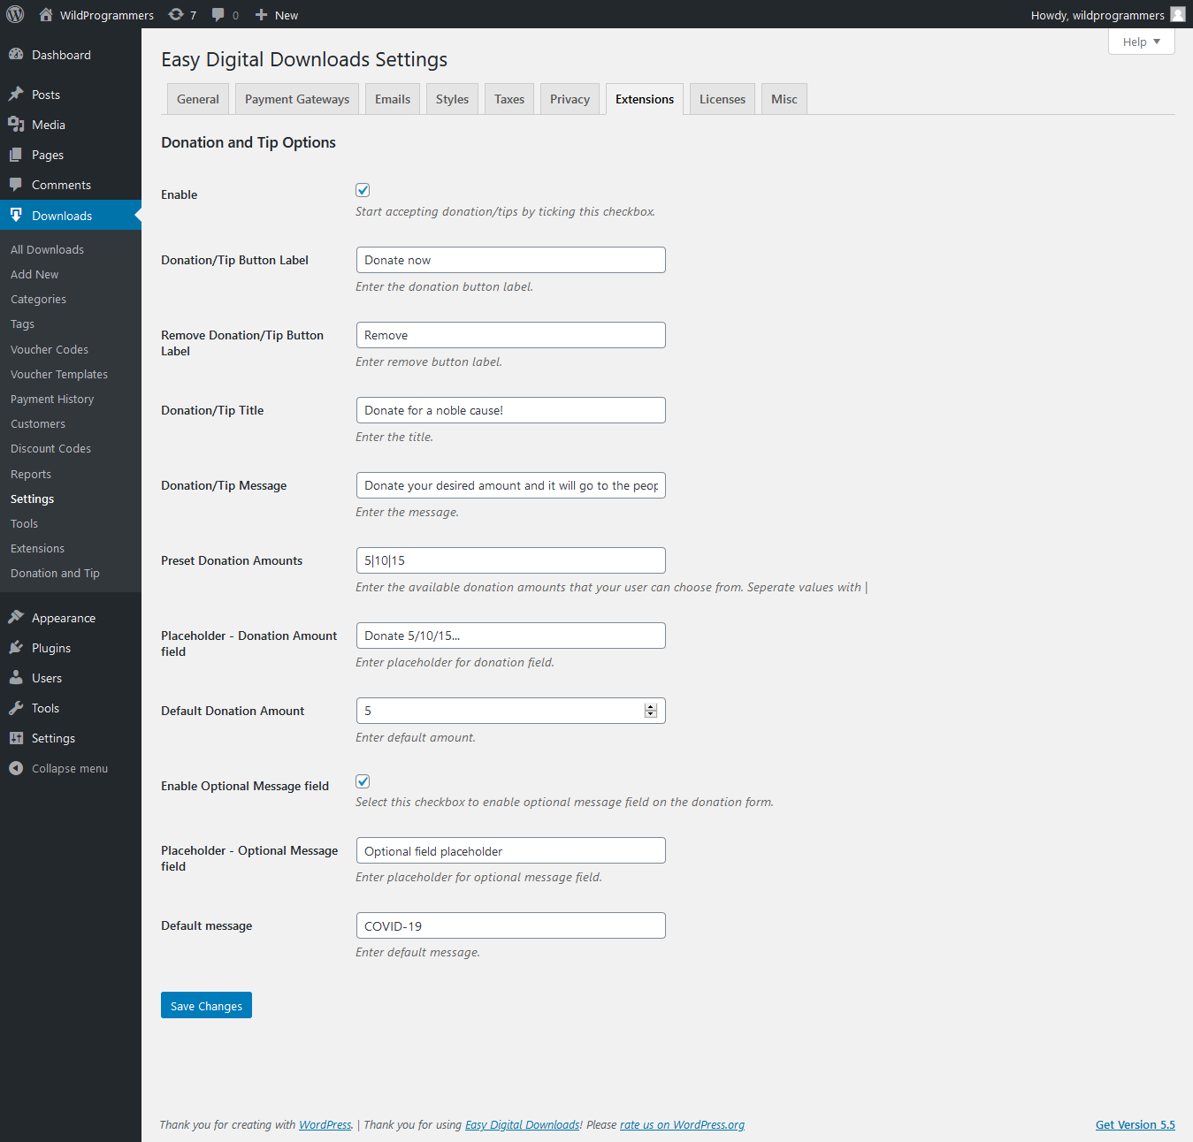1193x1142 pixels.
Task: Click the Posts pushpin icon
Action: (x=16, y=94)
